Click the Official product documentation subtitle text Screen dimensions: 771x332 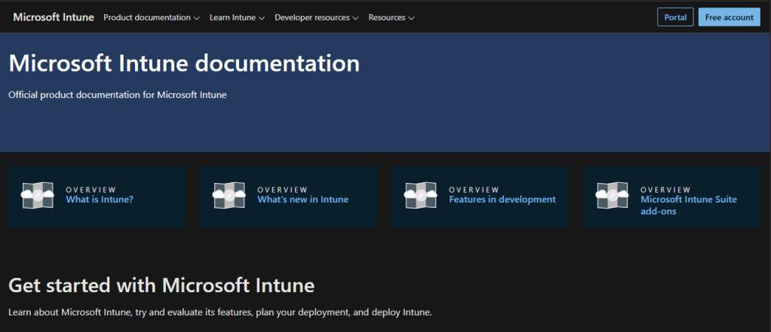pos(117,95)
